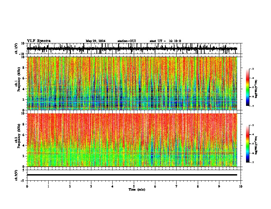This screenshot has height=209, width=271.
Task: Click the ch.1 "Frequency (kHz)" axis label
Action: [x=19, y=79]
